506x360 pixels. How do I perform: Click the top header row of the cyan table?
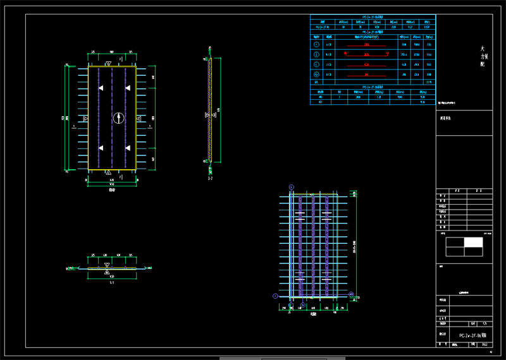[x=373, y=17]
